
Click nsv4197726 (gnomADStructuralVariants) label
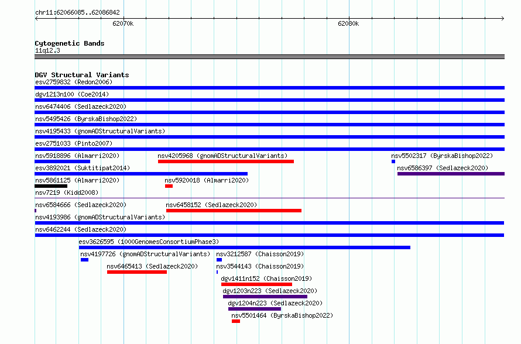(x=145, y=254)
